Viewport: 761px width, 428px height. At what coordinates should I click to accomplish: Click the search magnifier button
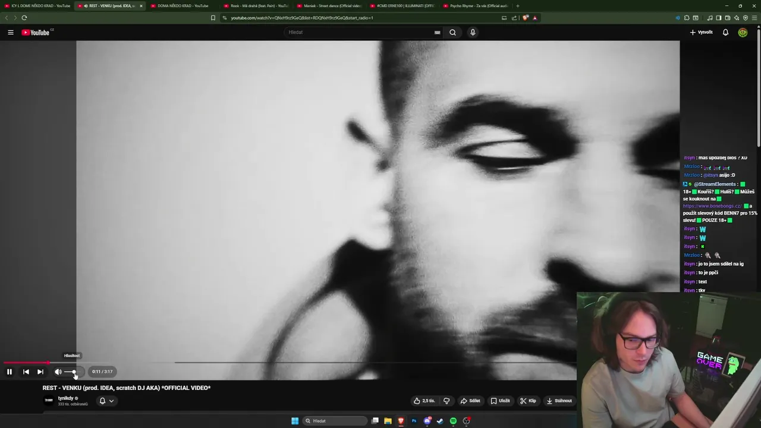[x=452, y=32]
